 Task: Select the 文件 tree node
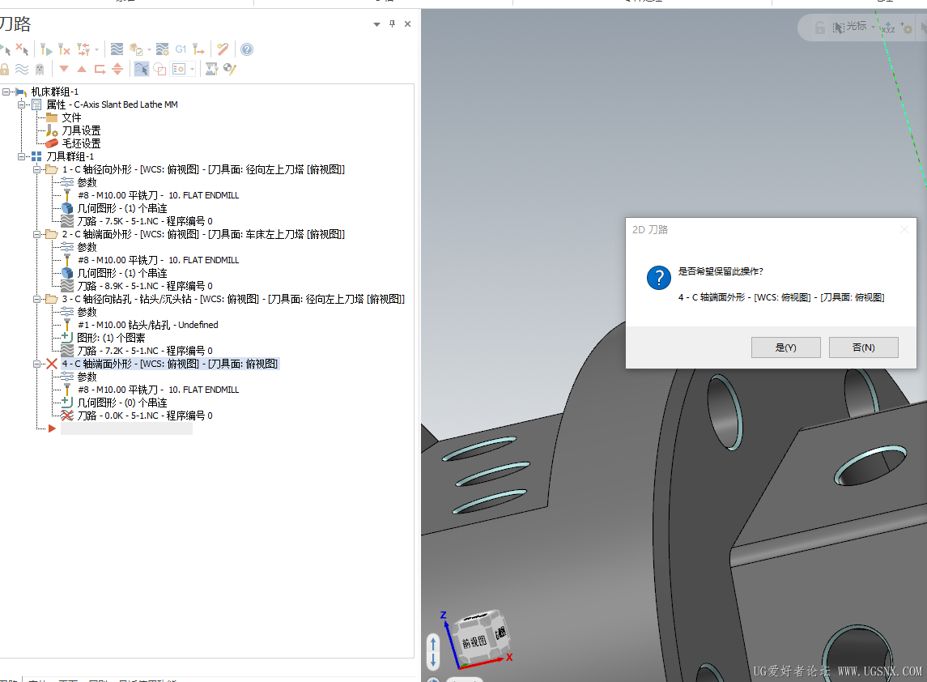(x=71, y=117)
